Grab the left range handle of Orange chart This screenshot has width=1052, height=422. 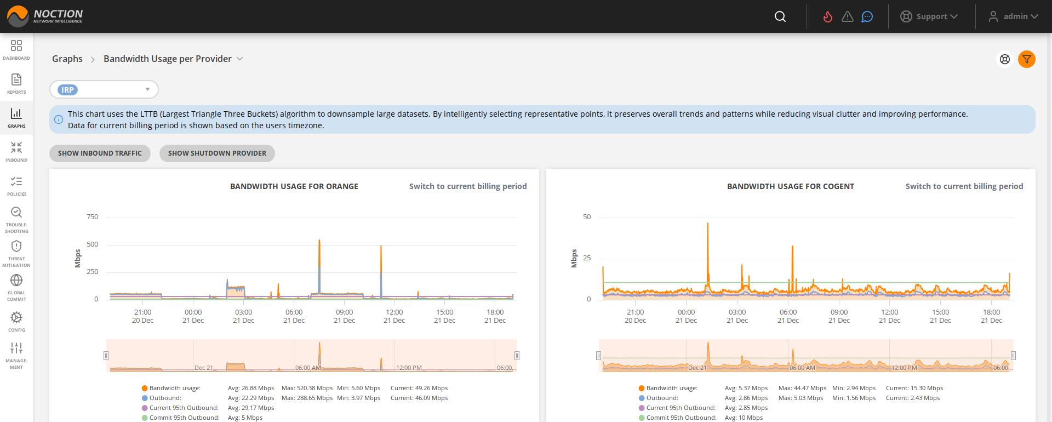[106, 356]
